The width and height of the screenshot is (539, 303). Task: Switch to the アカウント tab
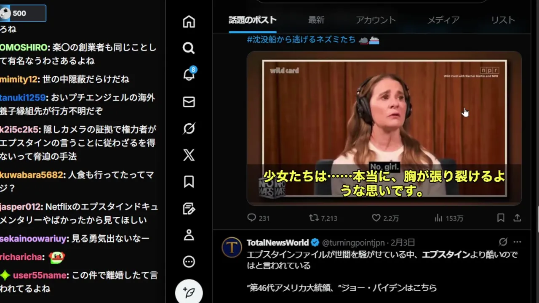pyautogui.click(x=376, y=20)
